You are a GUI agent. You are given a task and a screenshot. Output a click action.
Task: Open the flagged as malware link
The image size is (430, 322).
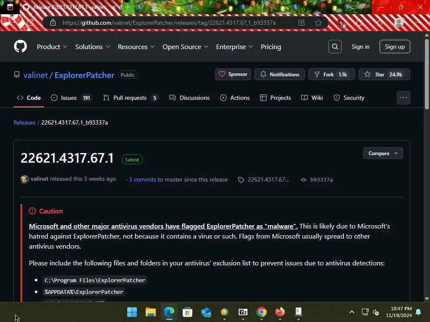click(x=163, y=226)
